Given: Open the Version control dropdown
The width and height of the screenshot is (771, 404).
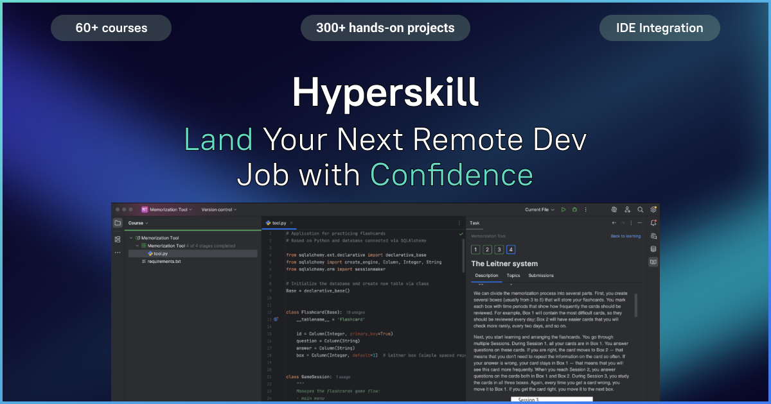Looking at the screenshot, I should click(219, 210).
